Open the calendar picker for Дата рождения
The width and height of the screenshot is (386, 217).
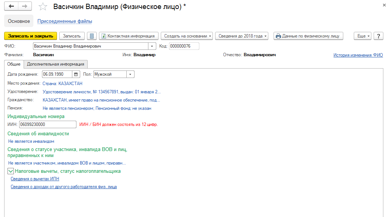76,74
